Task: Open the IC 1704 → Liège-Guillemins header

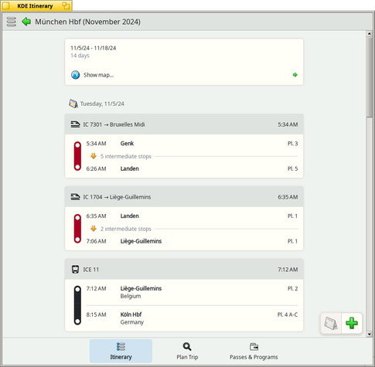Action: pos(184,197)
